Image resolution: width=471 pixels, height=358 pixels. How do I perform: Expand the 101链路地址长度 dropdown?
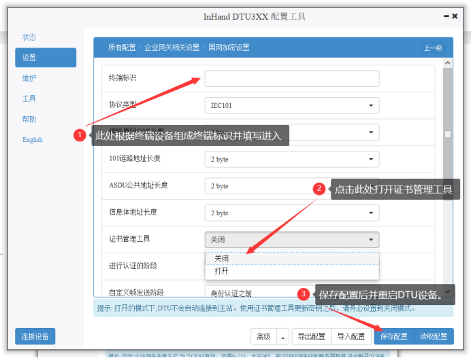291,159
